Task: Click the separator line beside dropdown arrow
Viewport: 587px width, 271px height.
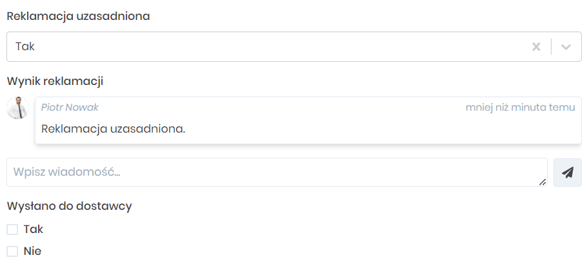Action: pos(552,47)
